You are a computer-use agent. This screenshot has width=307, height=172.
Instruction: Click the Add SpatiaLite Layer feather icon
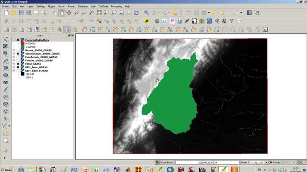coord(6,61)
